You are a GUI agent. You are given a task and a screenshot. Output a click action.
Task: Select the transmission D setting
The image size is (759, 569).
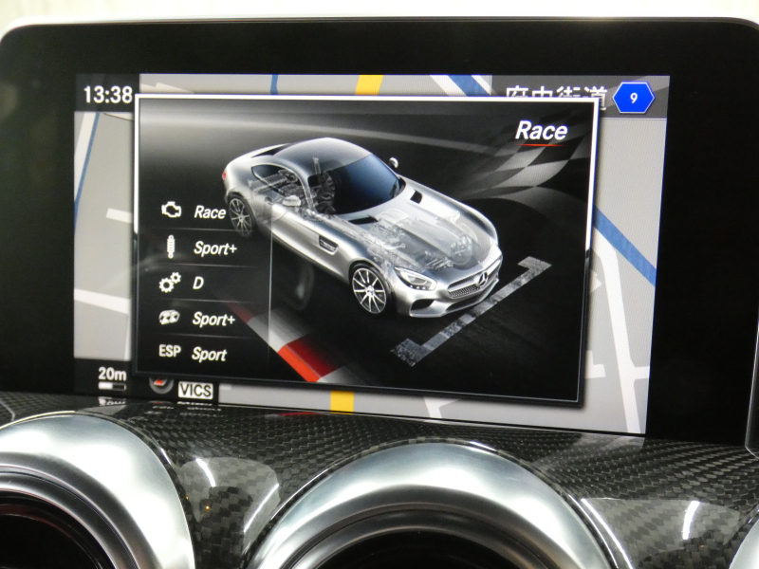pyautogui.click(x=198, y=283)
